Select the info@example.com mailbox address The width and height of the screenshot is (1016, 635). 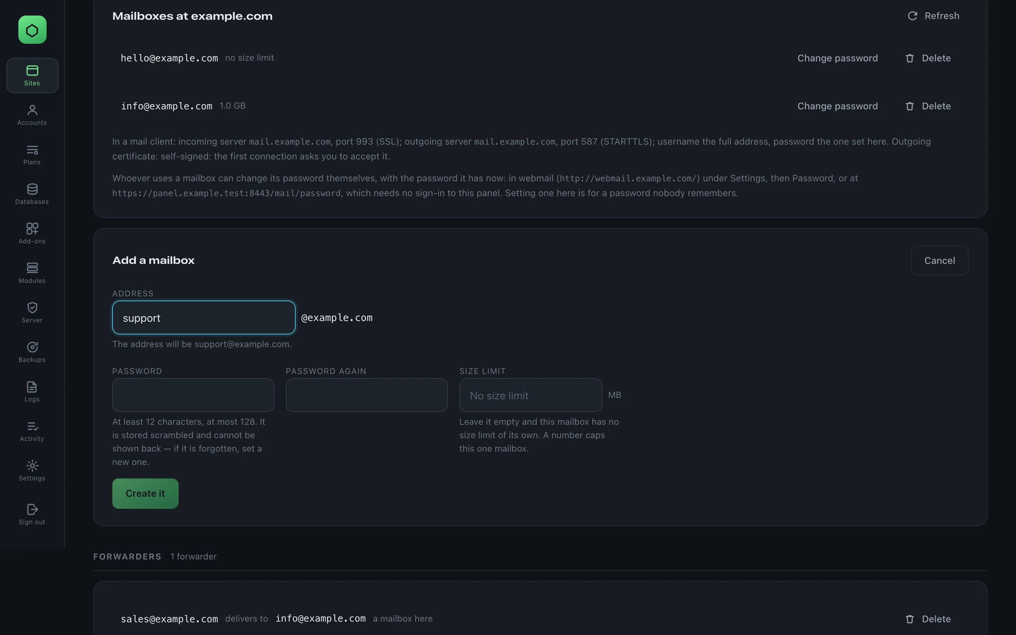[x=166, y=106]
